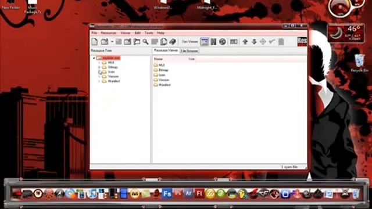
Task: Click the round globe view icon
Action: (222, 42)
